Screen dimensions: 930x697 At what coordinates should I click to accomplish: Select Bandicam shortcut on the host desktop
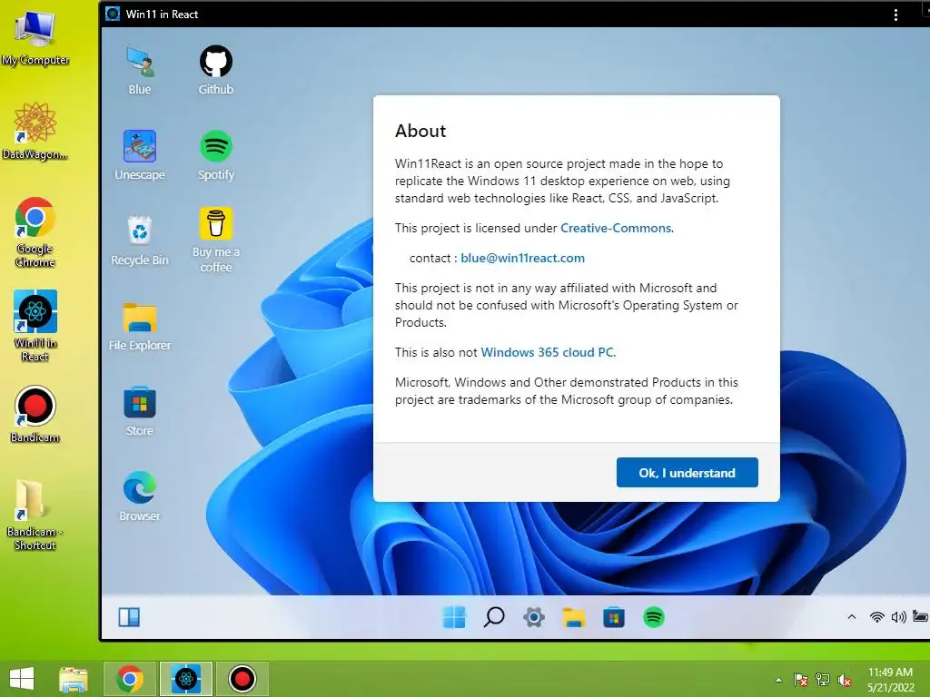click(35, 414)
